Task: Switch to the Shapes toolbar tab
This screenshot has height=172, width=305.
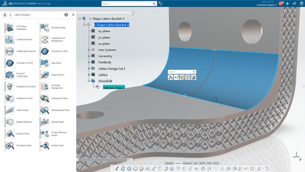Action: [178, 163]
